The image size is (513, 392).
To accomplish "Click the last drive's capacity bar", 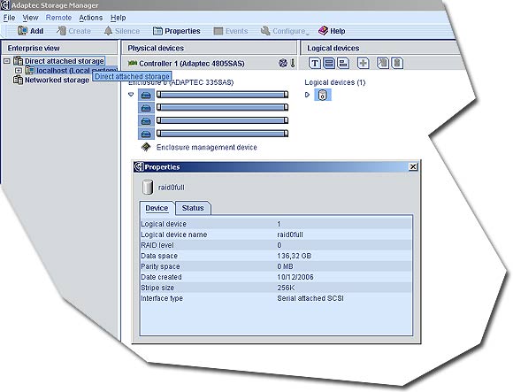I will 223,134.
